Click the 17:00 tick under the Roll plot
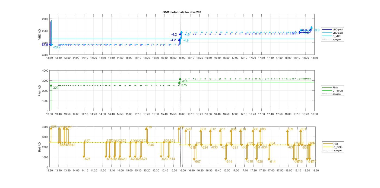This screenshot has width=380, height=188. click(x=236, y=171)
